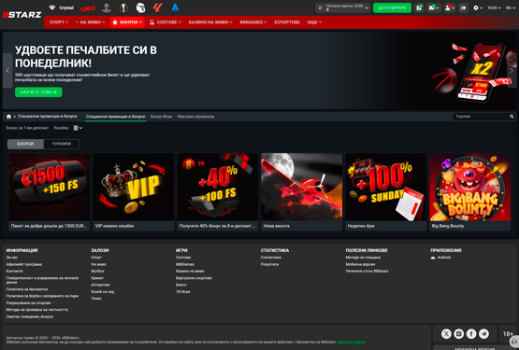Go to ЕСПОРТОВЕ section
The image size is (519, 350).
point(287,22)
